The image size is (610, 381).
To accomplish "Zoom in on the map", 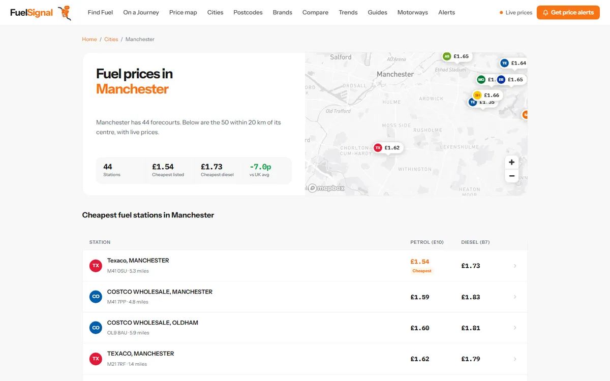I will click(511, 162).
